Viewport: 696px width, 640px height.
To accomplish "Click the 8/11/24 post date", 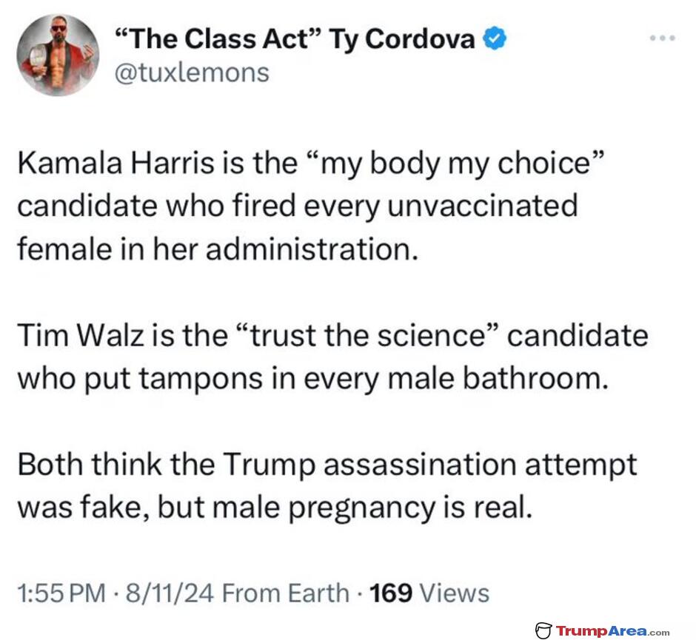I will point(170,593).
